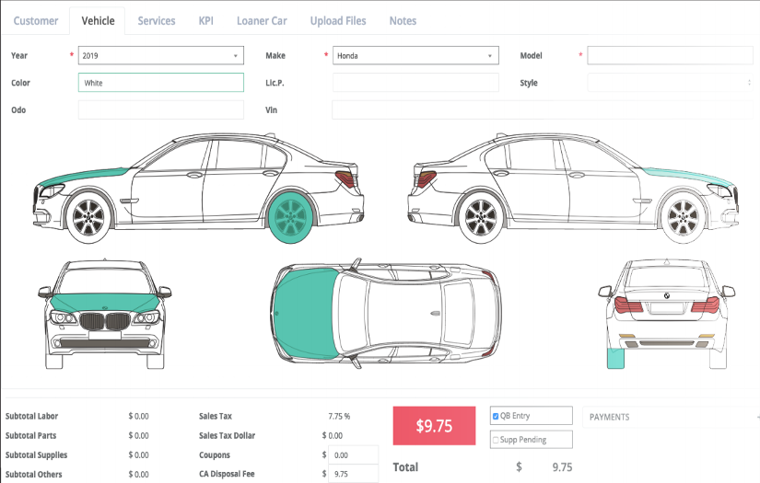This screenshot has width=760, height=483.
Task: Click the Subtotal Others label
Action: (x=33, y=475)
